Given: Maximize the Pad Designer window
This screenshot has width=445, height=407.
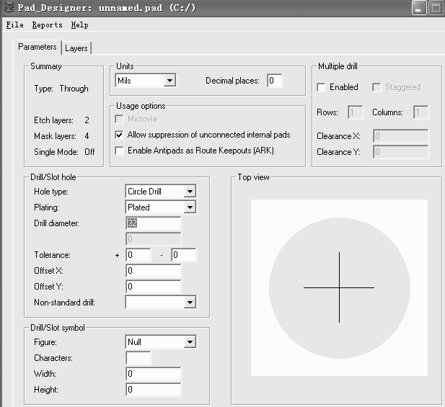Looking at the screenshot, I should click(x=436, y=7).
